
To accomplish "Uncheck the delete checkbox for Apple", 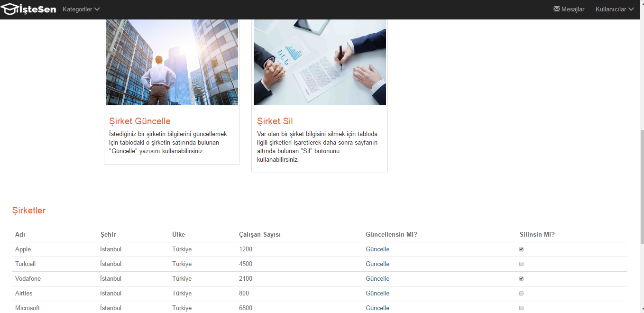I will [521, 249].
